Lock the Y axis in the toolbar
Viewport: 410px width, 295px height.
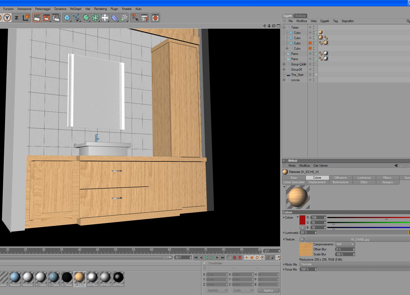[x=7, y=18]
